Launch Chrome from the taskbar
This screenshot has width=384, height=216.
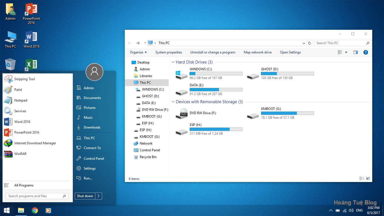(35, 210)
